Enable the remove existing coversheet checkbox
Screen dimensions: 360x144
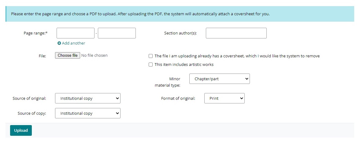coord(150,56)
